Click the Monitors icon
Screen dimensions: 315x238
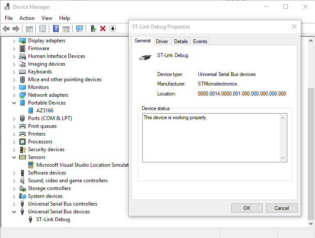click(22, 88)
